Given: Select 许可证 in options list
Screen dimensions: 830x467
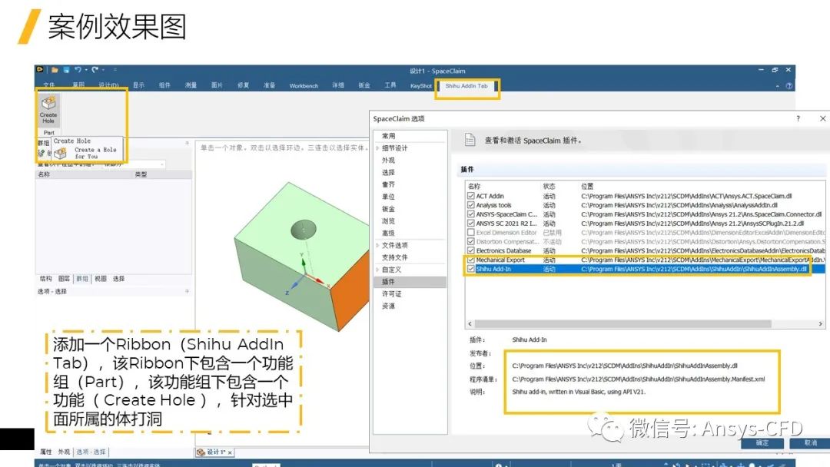Looking at the screenshot, I should click(392, 294).
